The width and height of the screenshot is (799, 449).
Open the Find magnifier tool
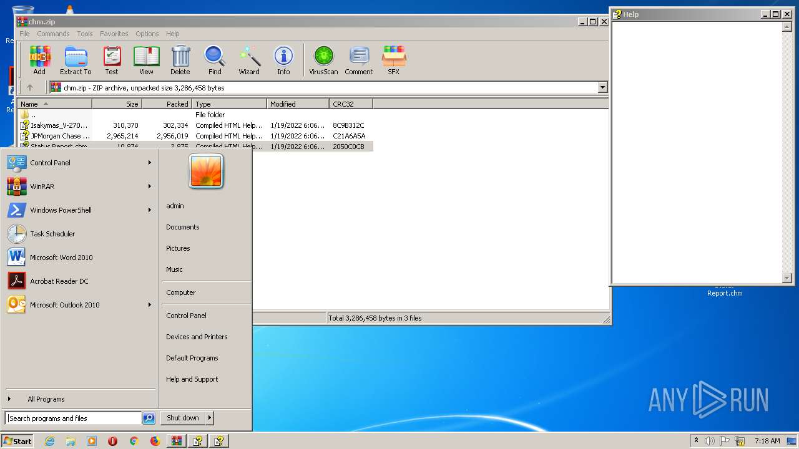point(215,60)
